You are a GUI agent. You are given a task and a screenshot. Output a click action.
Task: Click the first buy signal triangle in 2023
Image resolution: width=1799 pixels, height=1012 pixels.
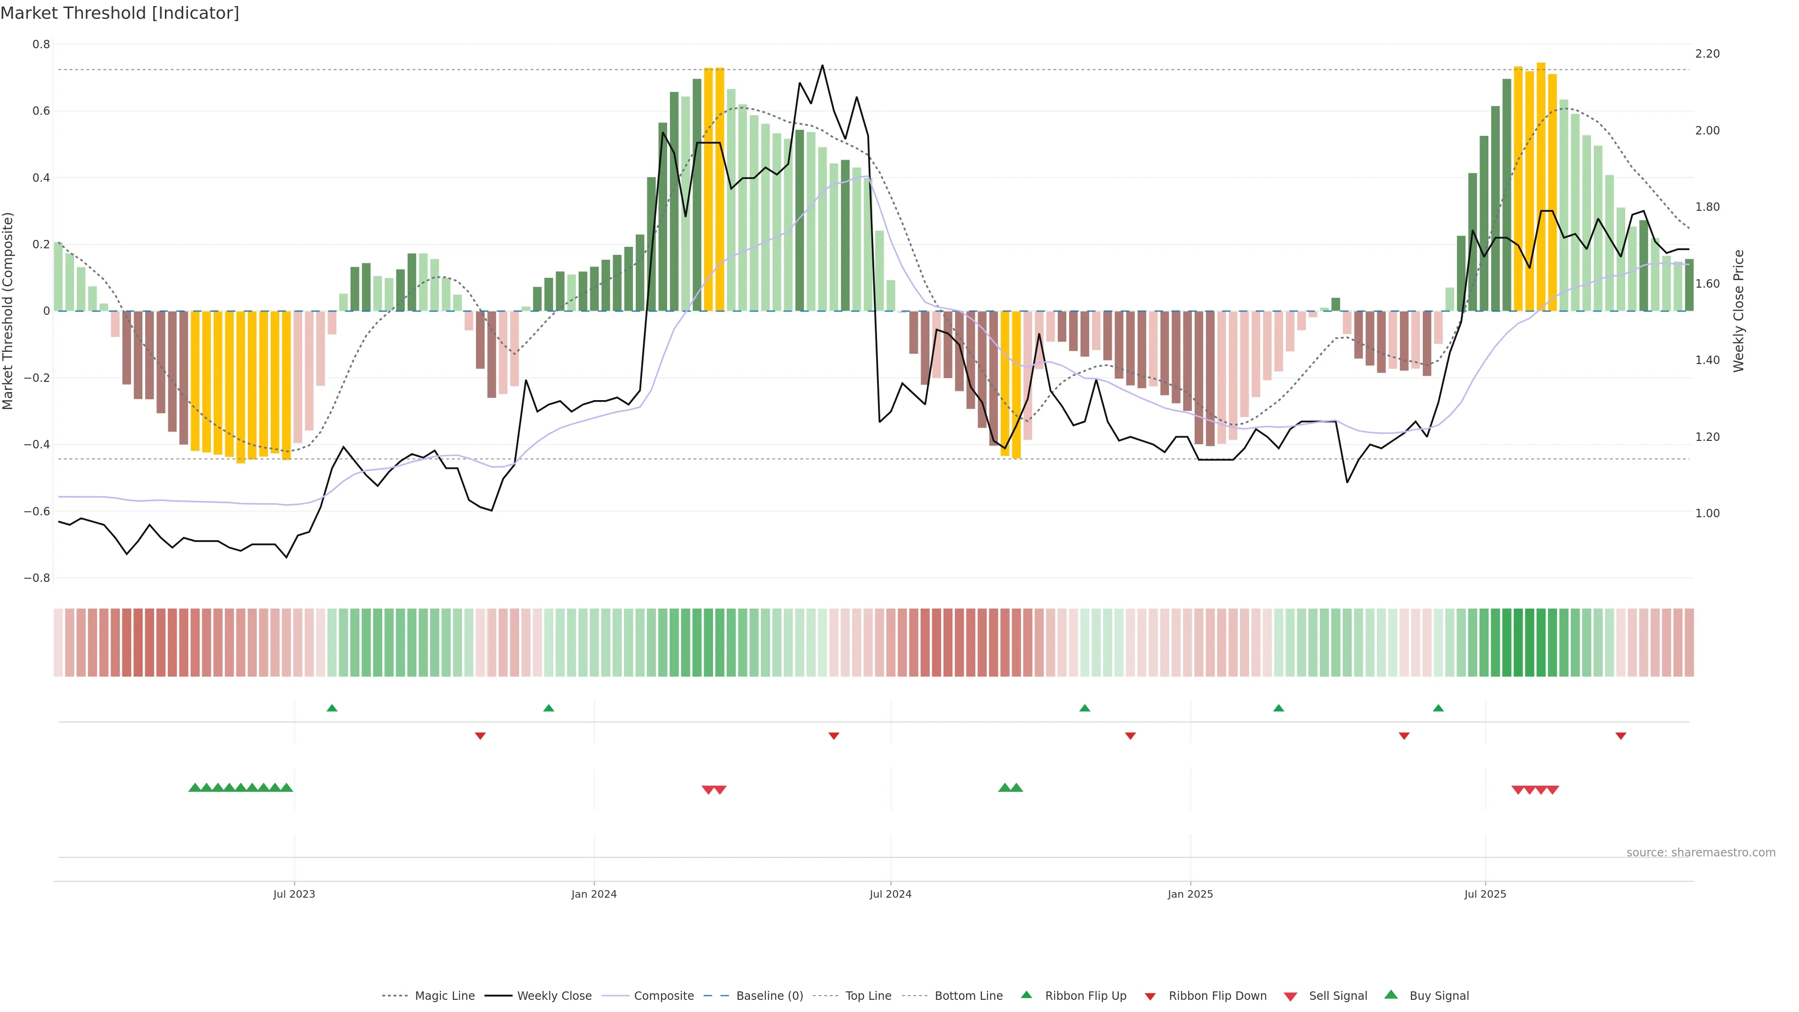point(195,788)
